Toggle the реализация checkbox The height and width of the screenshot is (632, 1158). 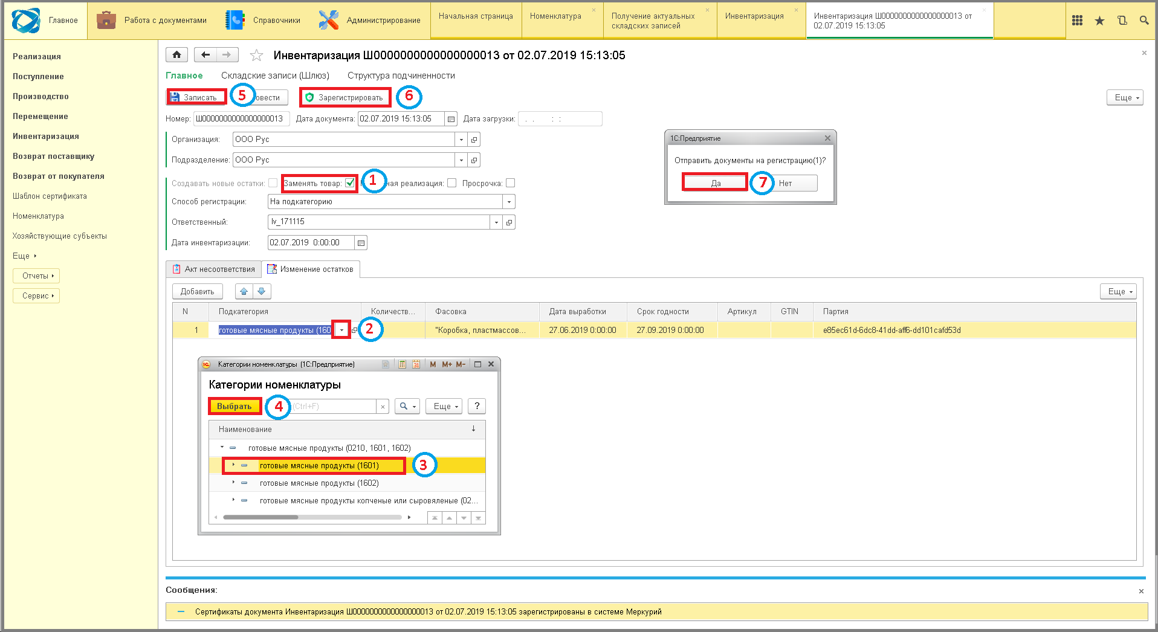click(x=452, y=183)
